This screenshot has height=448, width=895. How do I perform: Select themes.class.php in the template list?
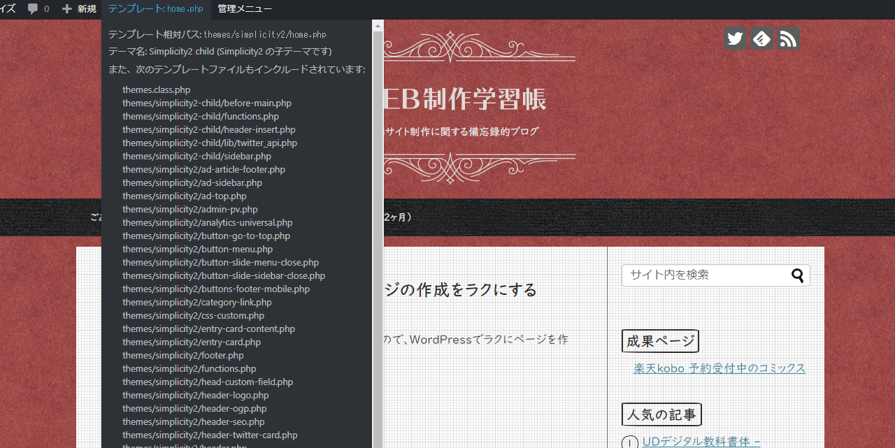pos(157,89)
